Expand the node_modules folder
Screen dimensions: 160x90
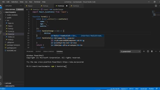click(x=12, y=15)
